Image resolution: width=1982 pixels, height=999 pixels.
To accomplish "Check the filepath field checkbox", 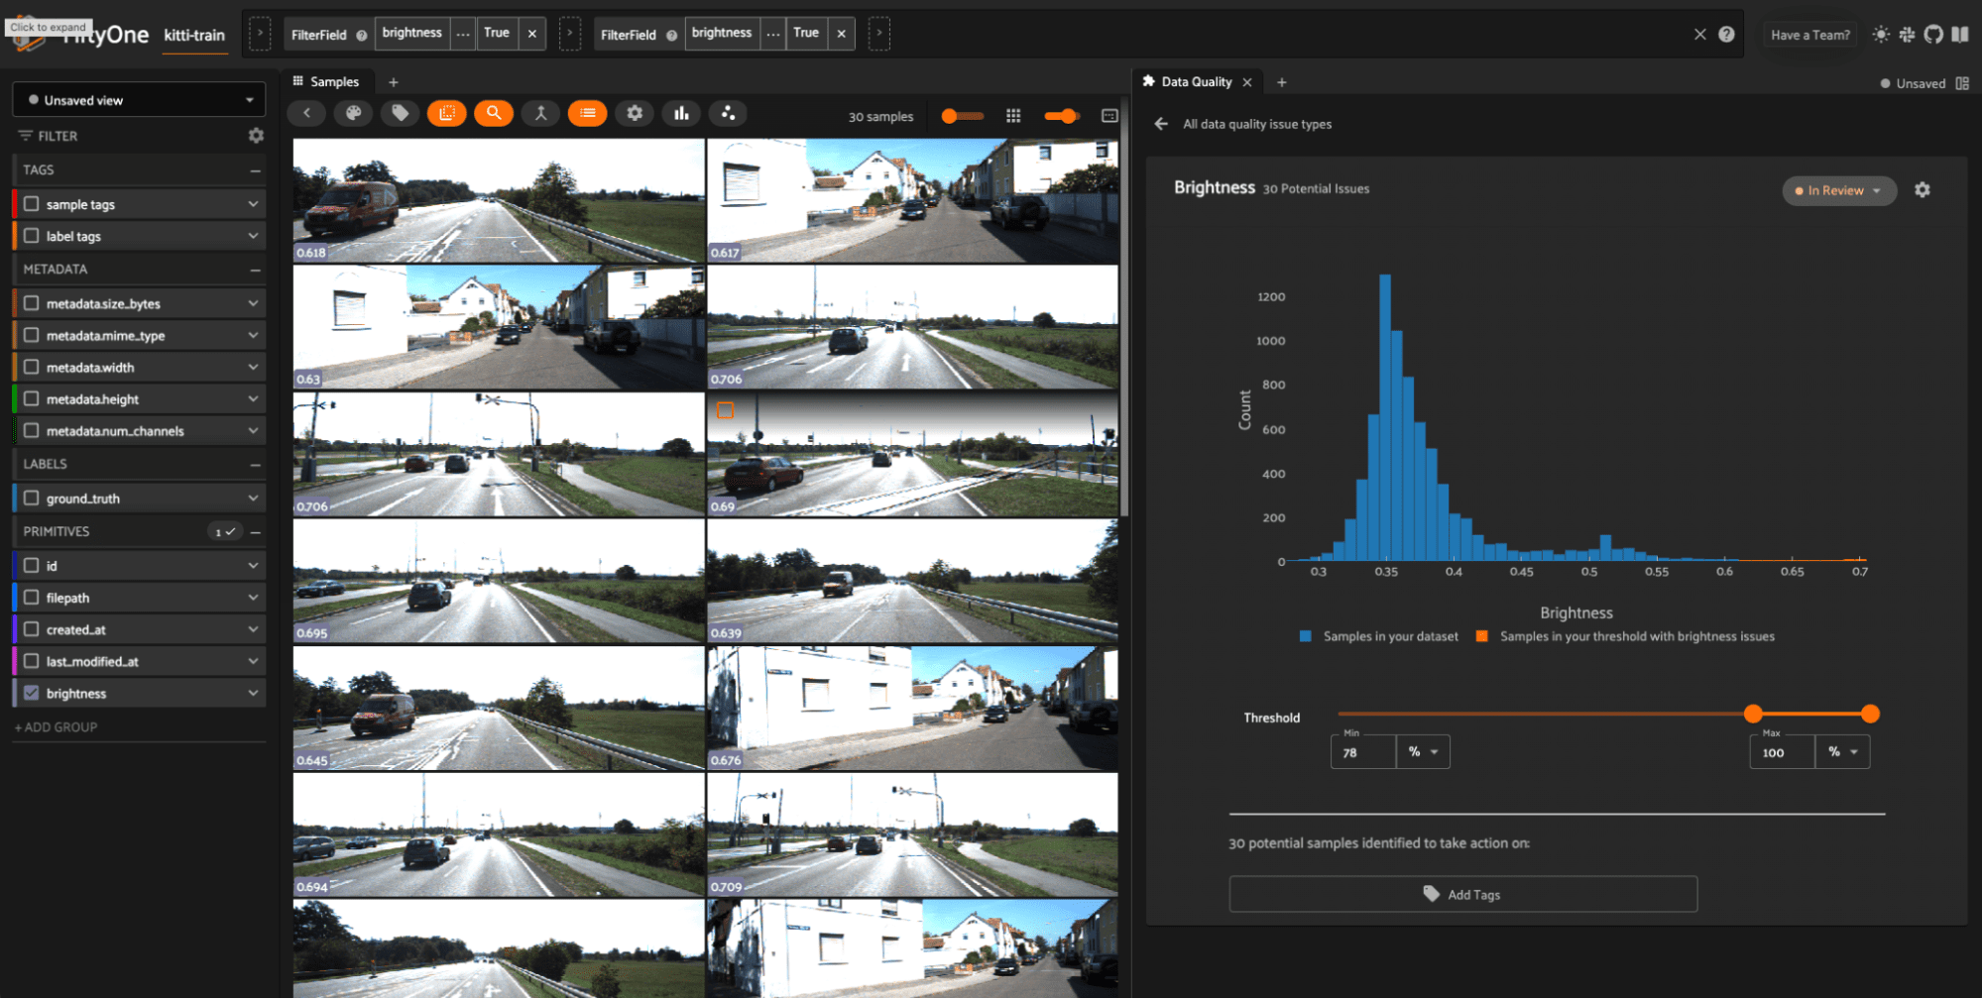I will tap(32, 598).
